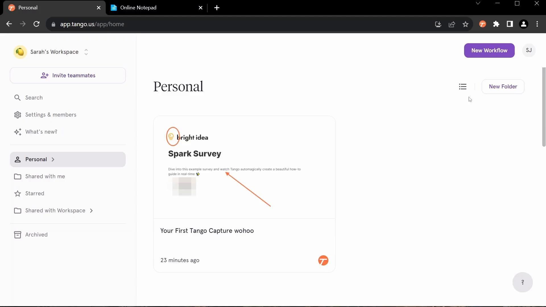Click the Tango extension icon in toolbar

[483, 24]
